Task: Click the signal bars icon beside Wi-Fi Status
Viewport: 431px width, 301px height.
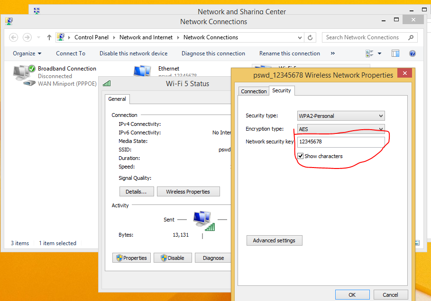Action: [x=106, y=83]
